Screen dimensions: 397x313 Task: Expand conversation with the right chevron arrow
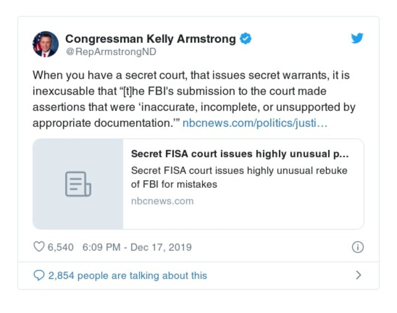(x=358, y=275)
